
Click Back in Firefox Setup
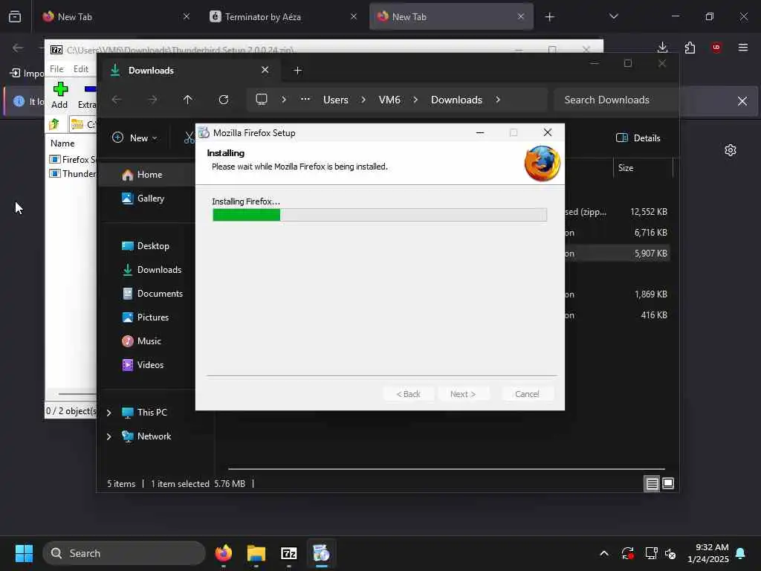(x=408, y=394)
